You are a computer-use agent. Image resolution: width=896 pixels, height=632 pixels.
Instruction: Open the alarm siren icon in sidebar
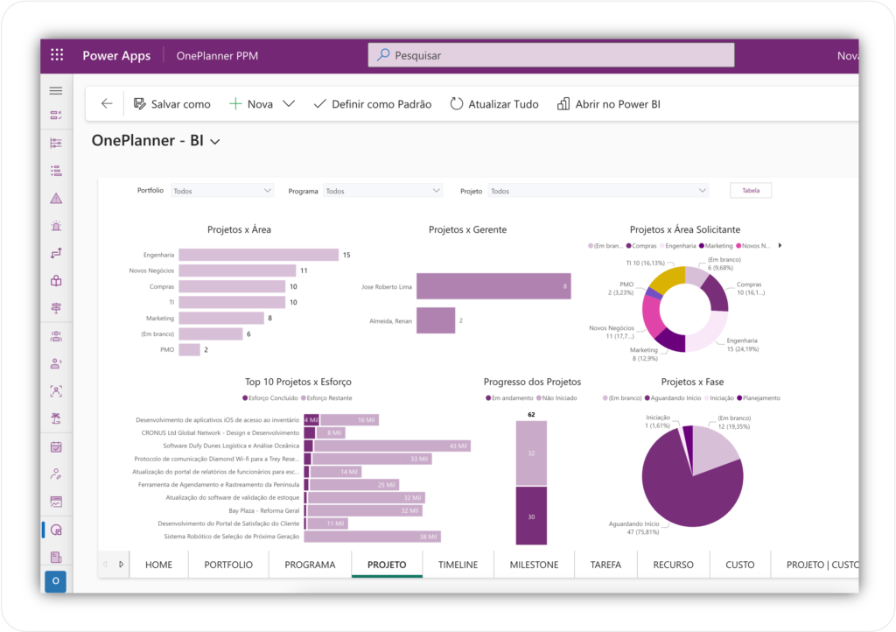pos(56,226)
